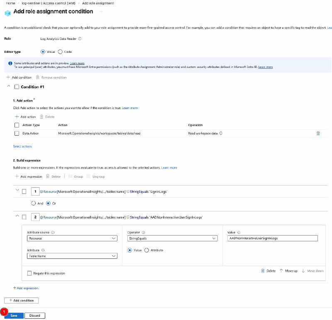The height and width of the screenshot is (320, 332).
Task: Collapse Condition #1 section chevron
Action: click(8, 87)
